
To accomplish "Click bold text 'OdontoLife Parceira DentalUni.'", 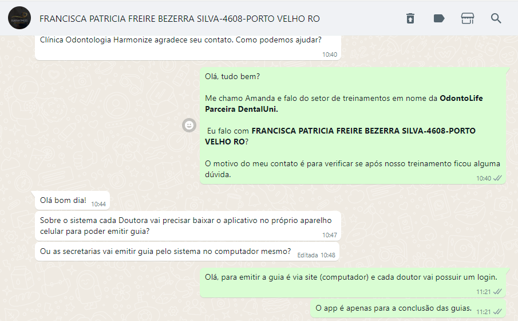I will point(344,104).
